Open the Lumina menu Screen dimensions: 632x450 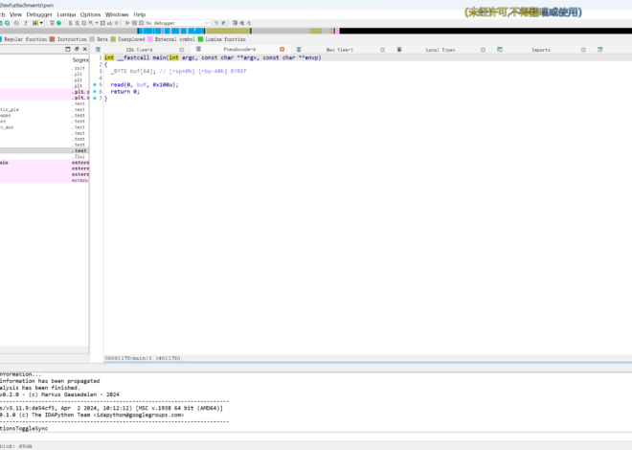click(x=66, y=14)
